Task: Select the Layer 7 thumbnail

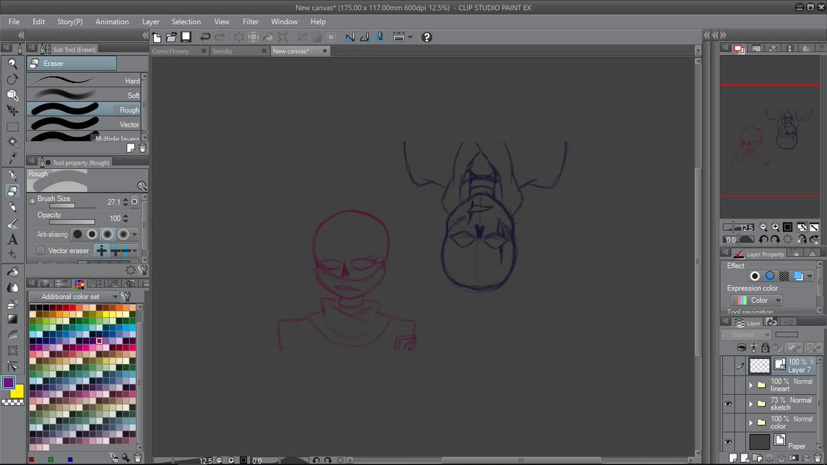Action: [x=759, y=365]
